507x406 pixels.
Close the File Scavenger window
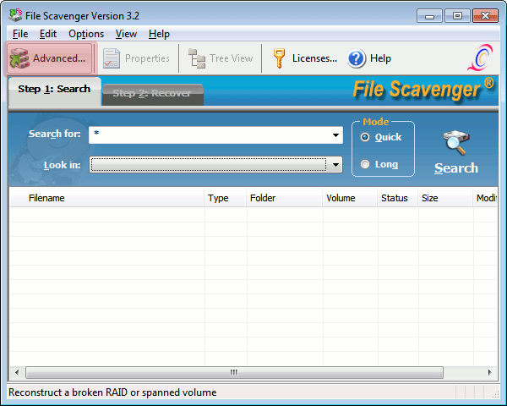coord(485,16)
